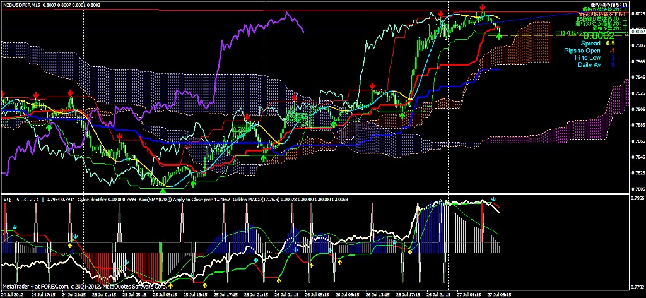The width and height of the screenshot is (646, 298).
Task: Click the Hi to Low label
Action: [589, 57]
